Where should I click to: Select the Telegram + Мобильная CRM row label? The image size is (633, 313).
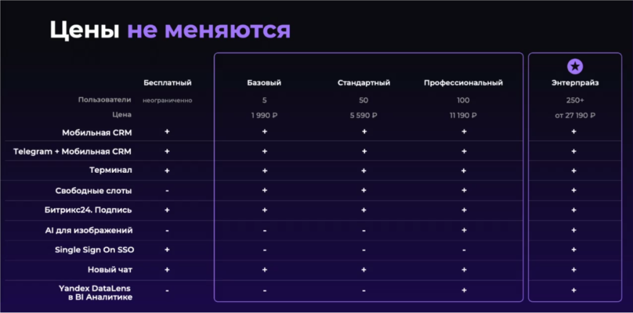coord(72,151)
